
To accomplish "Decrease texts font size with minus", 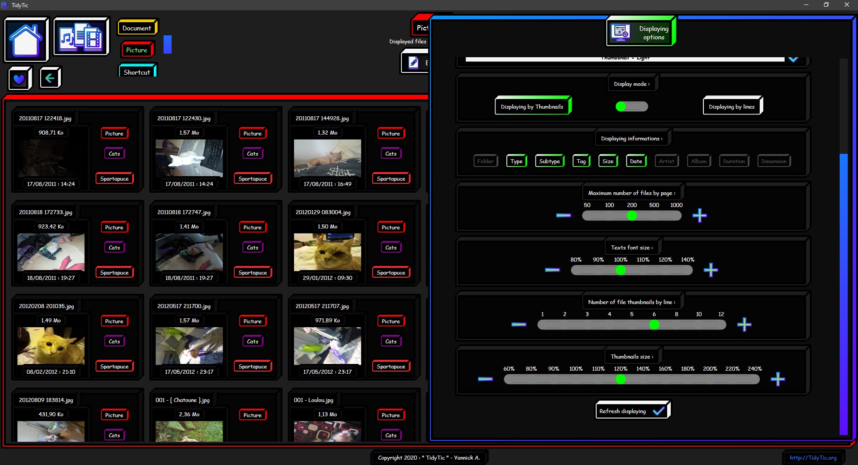I will 552,270.
